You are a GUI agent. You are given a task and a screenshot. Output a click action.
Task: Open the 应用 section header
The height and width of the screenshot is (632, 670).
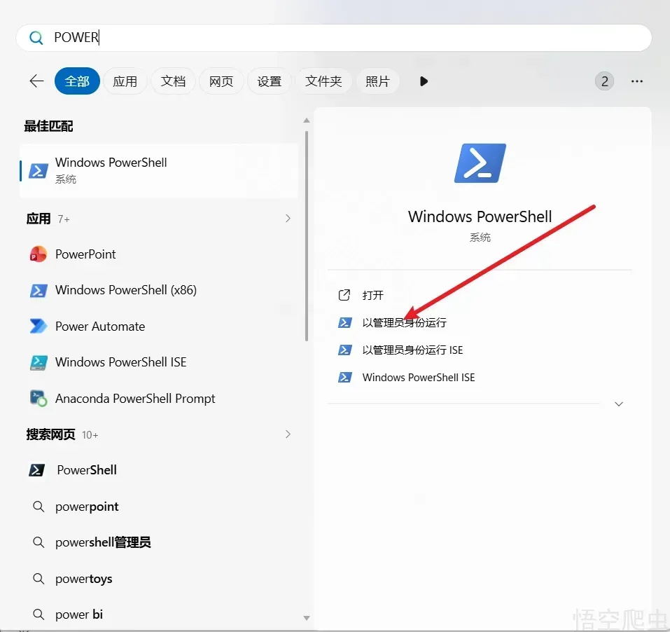pyautogui.click(x=39, y=219)
